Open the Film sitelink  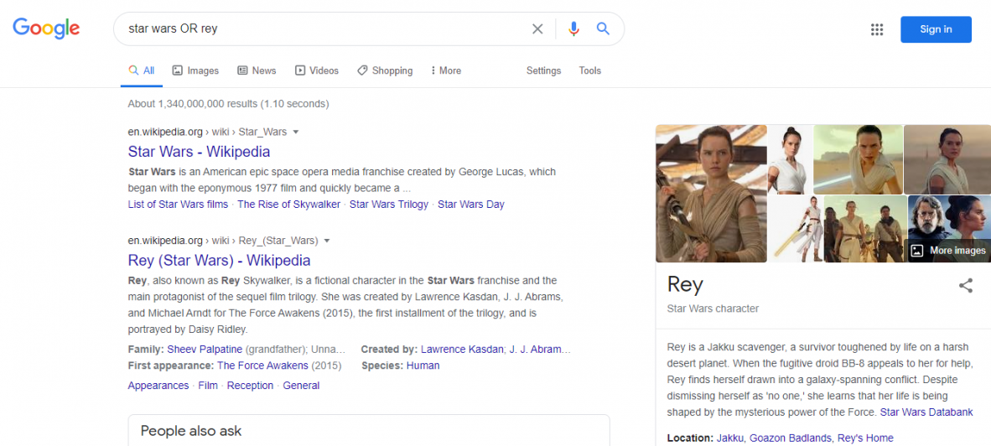[x=208, y=386]
